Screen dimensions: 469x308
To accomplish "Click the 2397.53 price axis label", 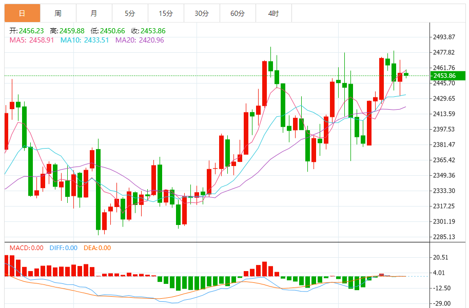I will [444, 129].
